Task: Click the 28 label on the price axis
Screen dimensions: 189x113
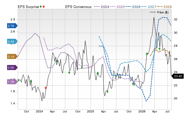Action: [175, 46]
